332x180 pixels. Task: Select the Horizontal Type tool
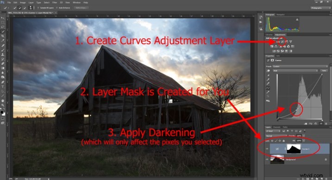2,87
